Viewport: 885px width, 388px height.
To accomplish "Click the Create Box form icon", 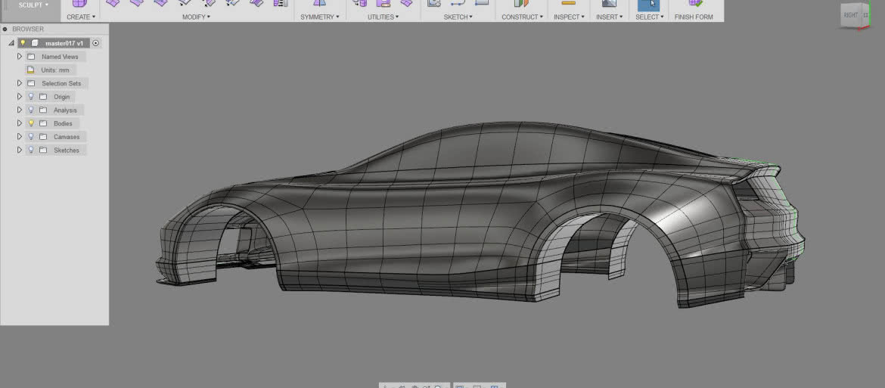I will 80,3.
